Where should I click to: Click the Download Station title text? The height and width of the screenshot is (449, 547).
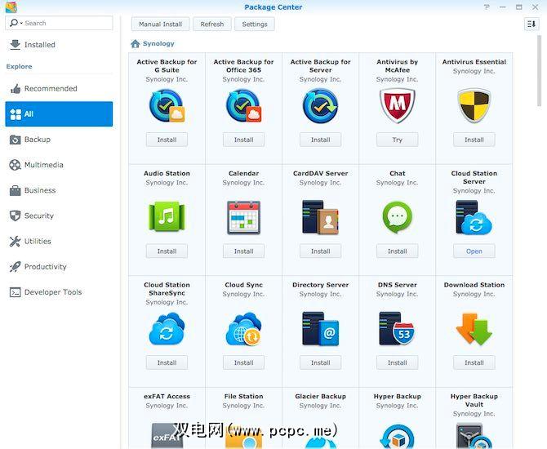pyautogui.click(x=474, y=285)
